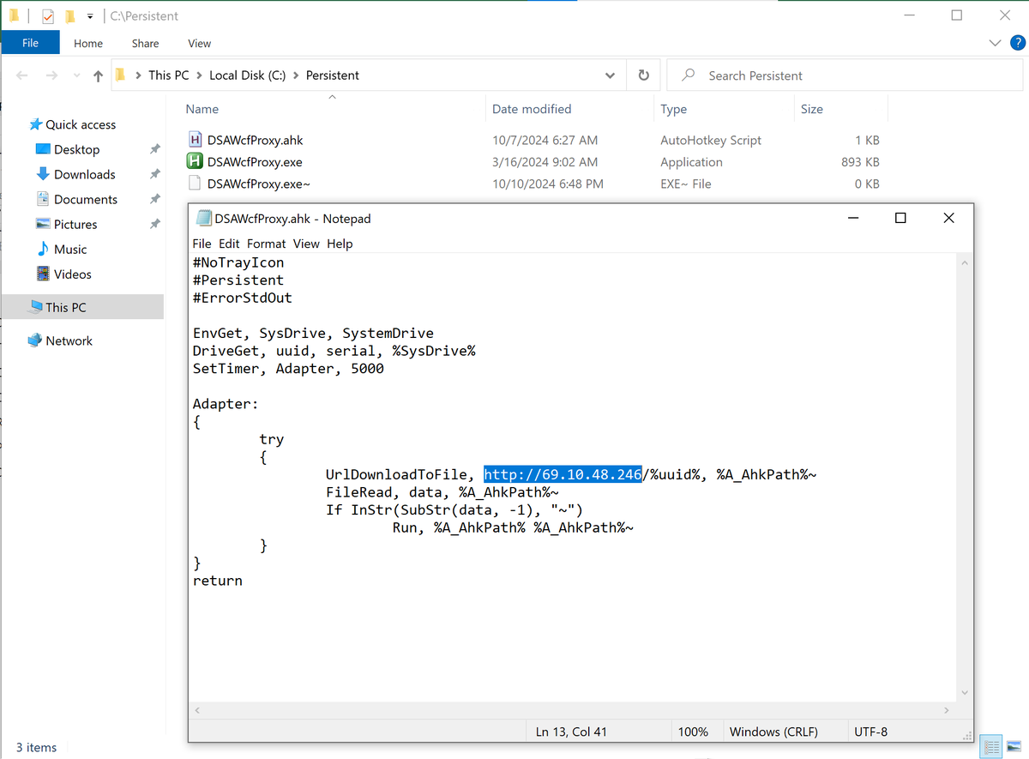Open the address bar history dropdown
Screen dimensions: 1029x759
(x=610, y=75)
